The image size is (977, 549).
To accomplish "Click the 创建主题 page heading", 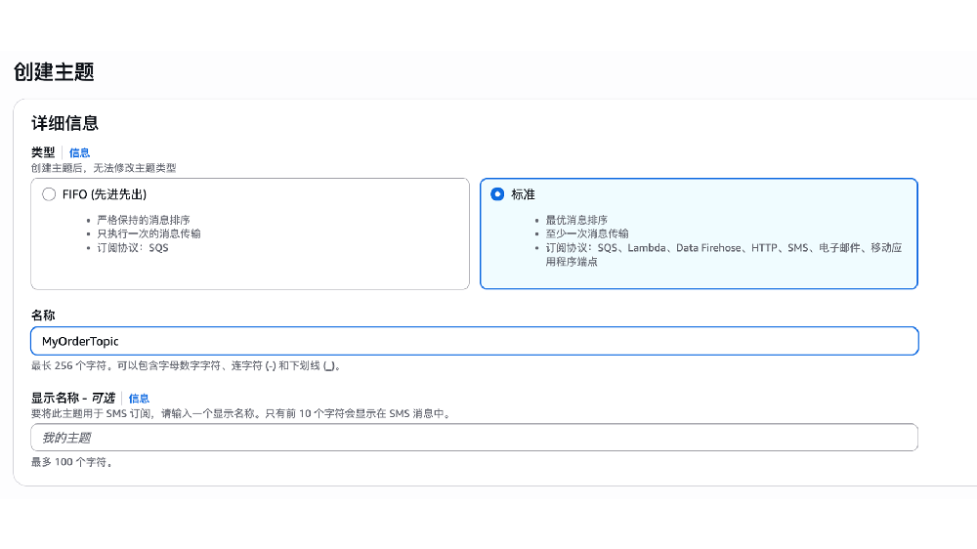I will coord(54,71).
